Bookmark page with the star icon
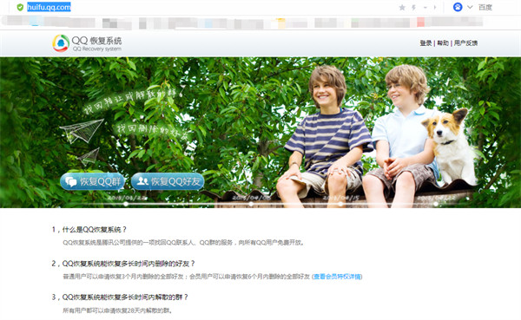 402,7
